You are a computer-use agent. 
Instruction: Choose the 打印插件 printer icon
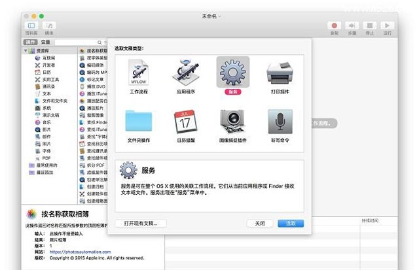click(280, 73)
